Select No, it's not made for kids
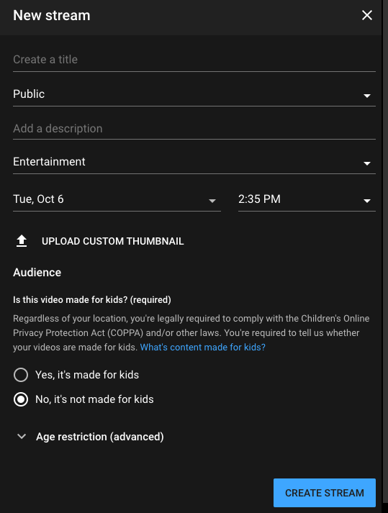The width and height of the screenshot is (388, 513). (21, 399)
